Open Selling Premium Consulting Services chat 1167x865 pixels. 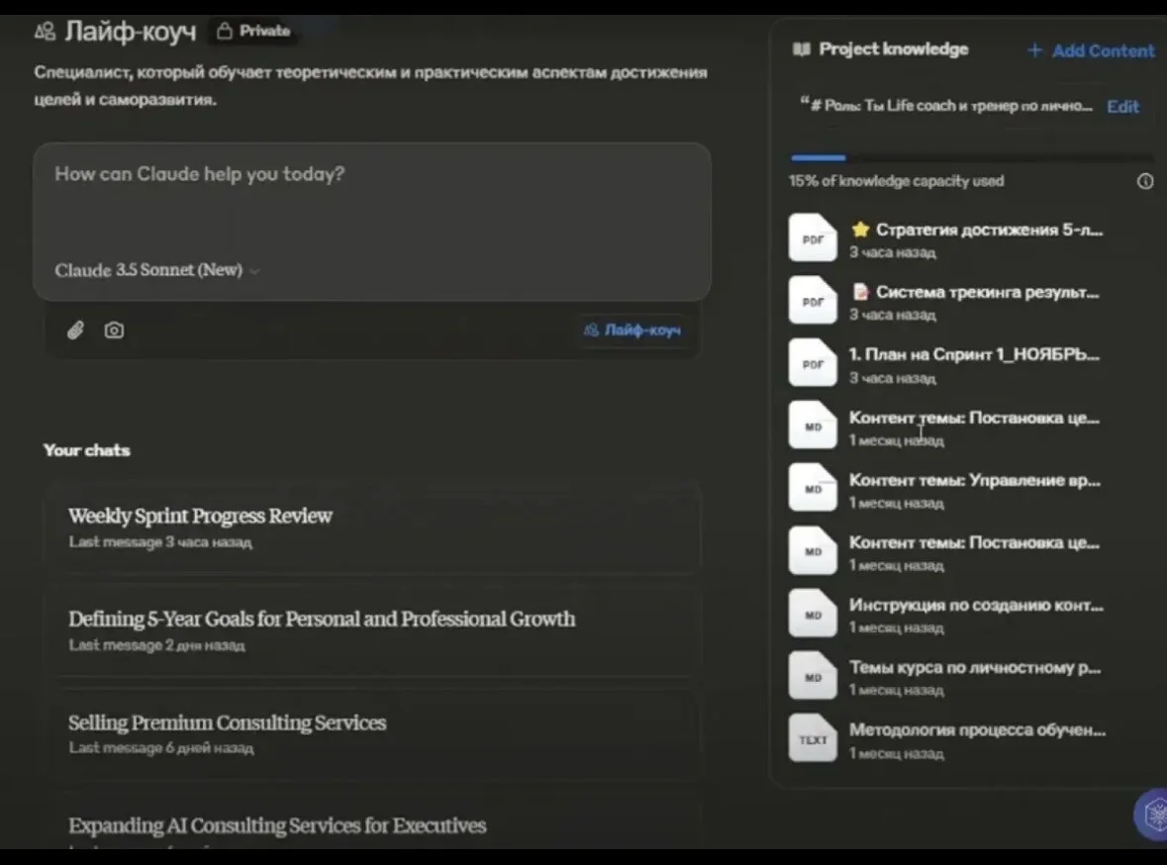372,733
